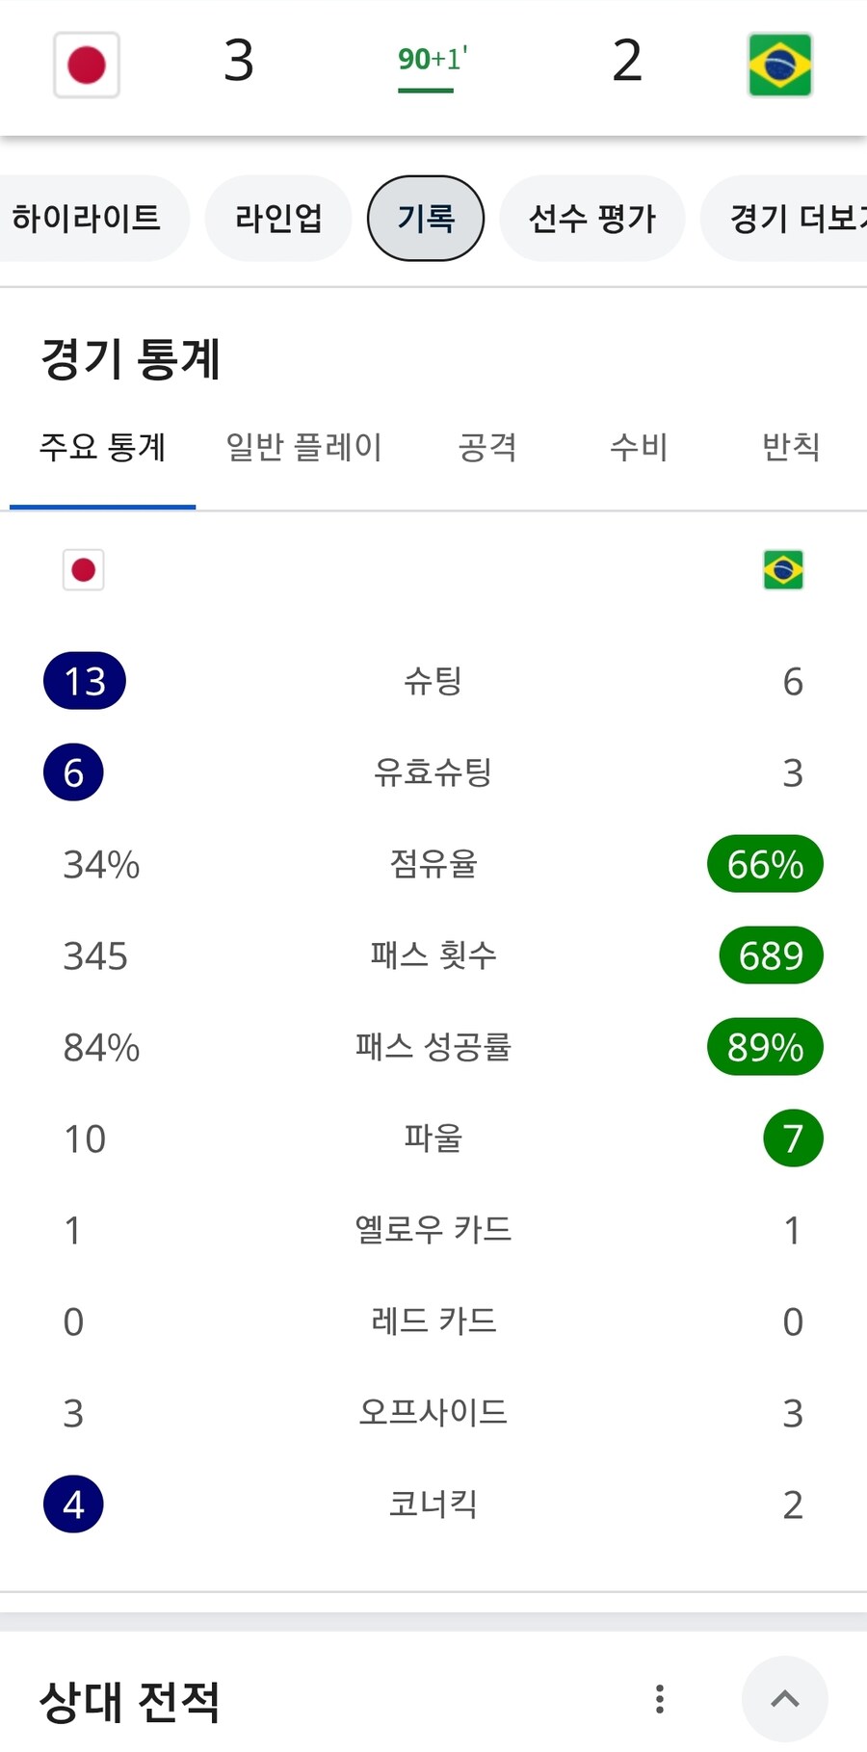Image resolution: width=867 pixels, height=1752 pixels.
Task: Tap Brazil's 66% possession badge
Action: click(x=765, y=865)
